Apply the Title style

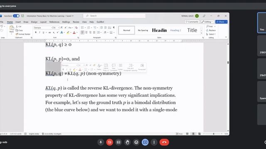click(192, 30)
